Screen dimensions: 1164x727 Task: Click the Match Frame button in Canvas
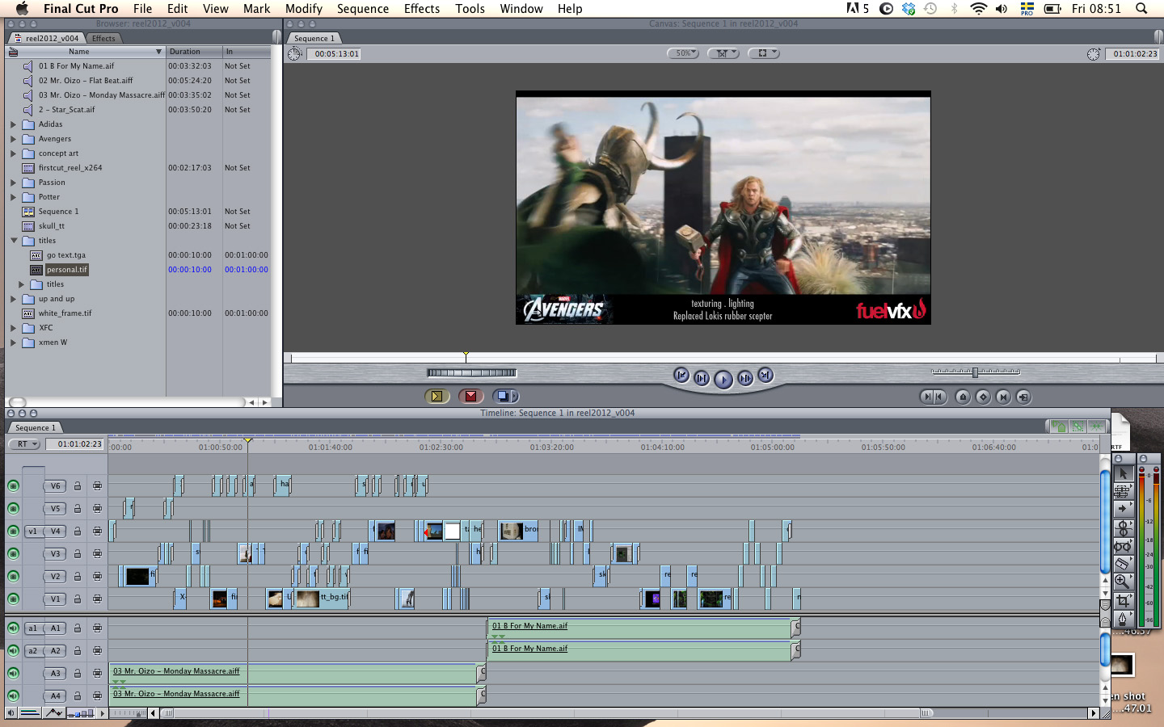[1023, 397]
